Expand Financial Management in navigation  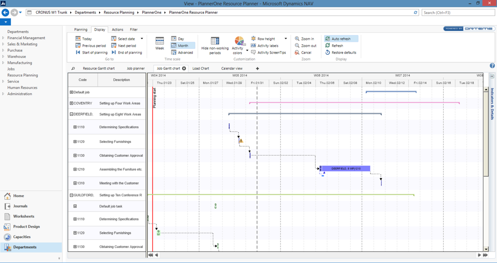[3, 38]
